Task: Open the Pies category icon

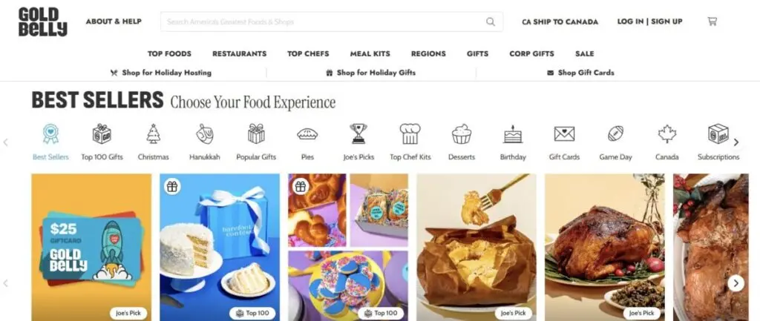Action: tap(307, 134)
